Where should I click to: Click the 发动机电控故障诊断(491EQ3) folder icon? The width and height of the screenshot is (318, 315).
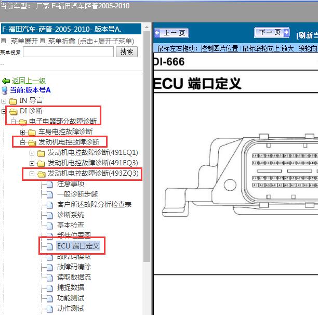[41, 164]
